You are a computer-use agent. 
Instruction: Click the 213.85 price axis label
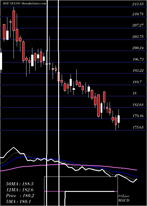tap(138, 4)
